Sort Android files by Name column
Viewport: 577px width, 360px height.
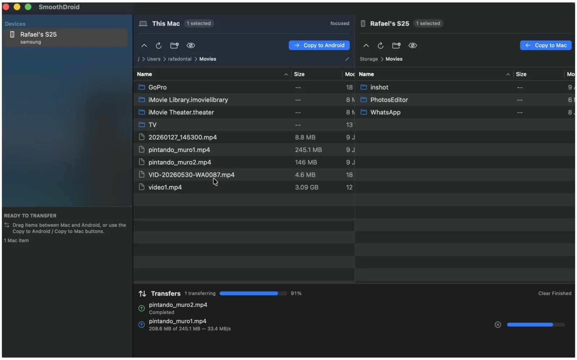(434, 74)
